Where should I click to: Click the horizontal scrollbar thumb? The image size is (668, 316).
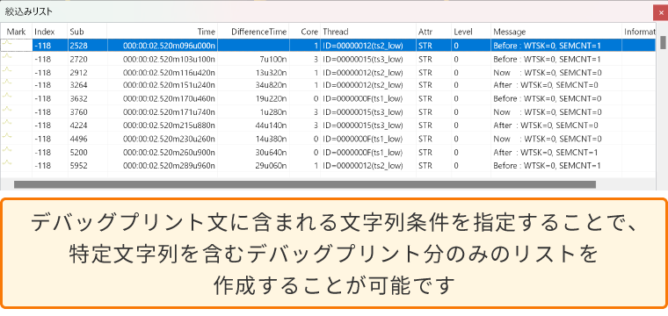pyautogui.click(x=305, y=184)
